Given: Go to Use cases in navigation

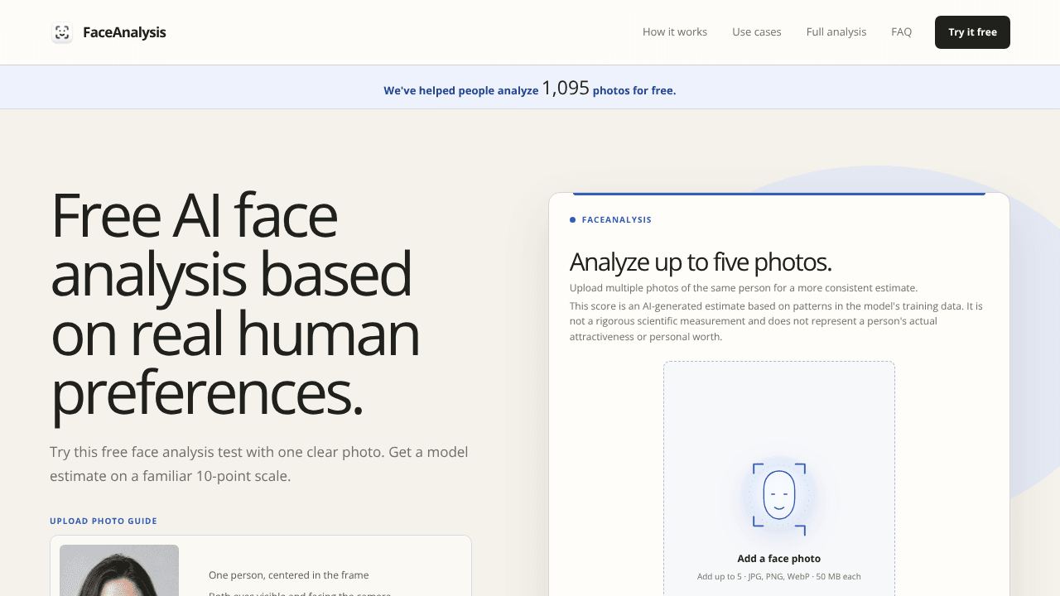Looking at the screenshot, I should 757,32.
